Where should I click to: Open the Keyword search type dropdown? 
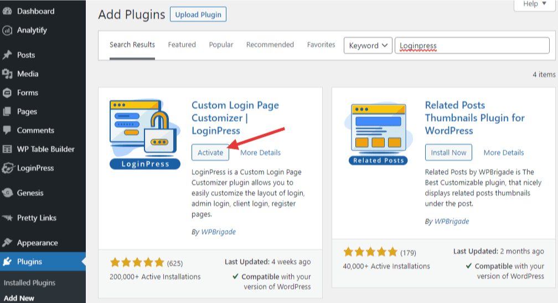(368, 45)
